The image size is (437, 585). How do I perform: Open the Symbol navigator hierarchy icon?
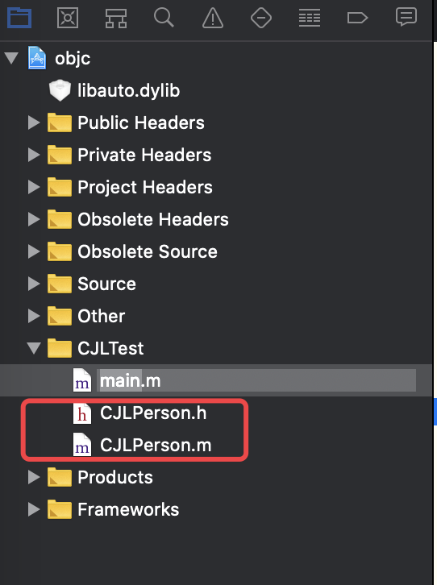point(116,18)
